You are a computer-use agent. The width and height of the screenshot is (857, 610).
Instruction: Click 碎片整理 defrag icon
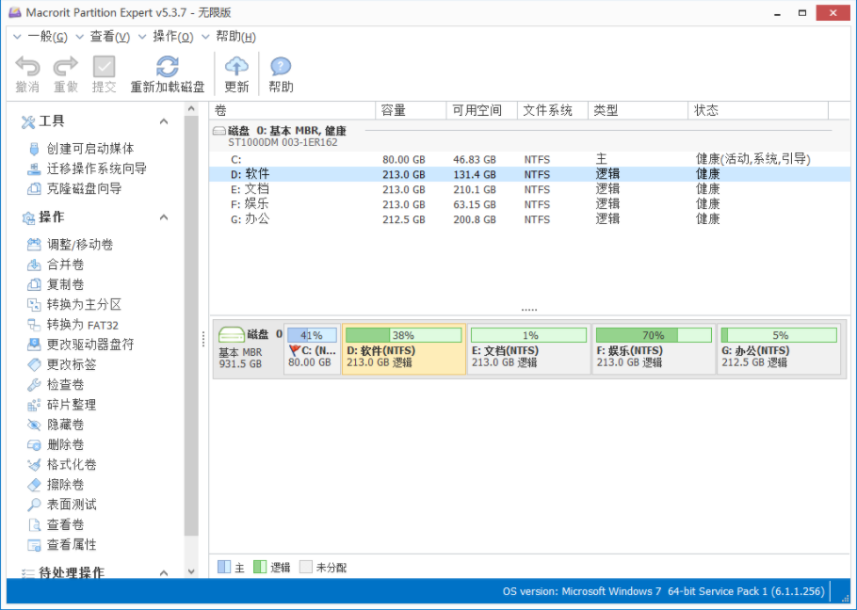pos(34,405)
